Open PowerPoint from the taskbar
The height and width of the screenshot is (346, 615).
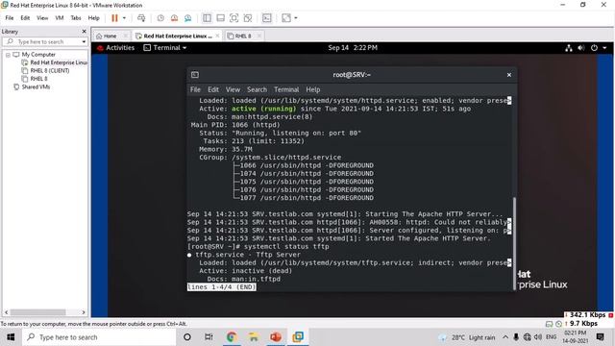point(276,337)
